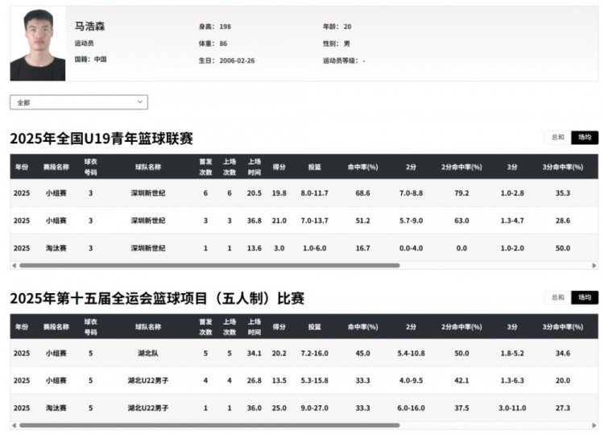Click the chevron arrow in 全部 selector
Viewport: 604px width, 435px height.
(139, 102)
